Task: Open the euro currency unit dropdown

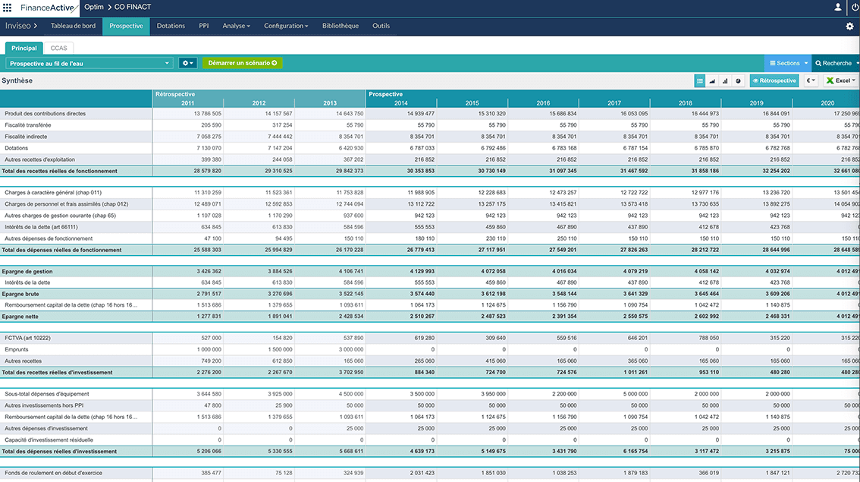Action: click(x=811, y=80)
